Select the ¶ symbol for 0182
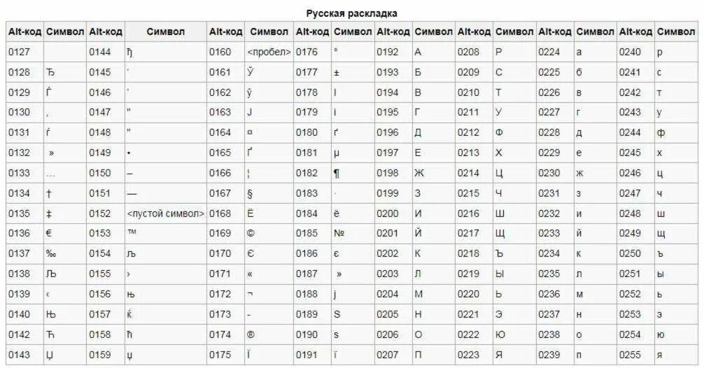 [337, 174]
